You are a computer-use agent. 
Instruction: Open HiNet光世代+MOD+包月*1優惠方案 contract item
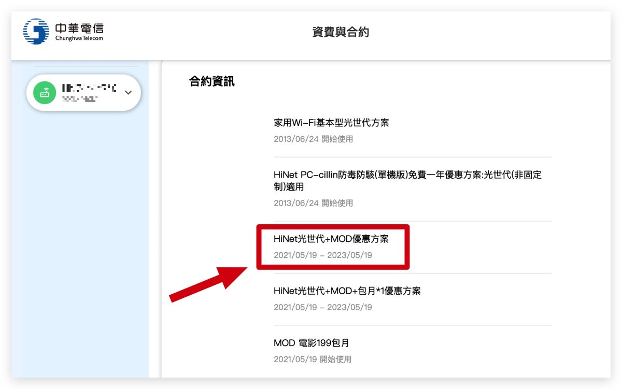(413, 299)
